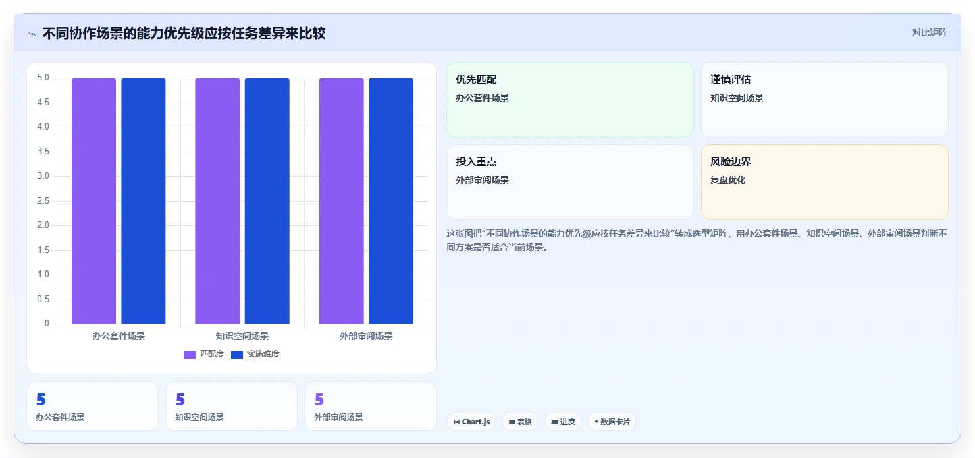Toggle the 实施难度 legend blue swatch
975x458 pixels.
pos(237,355)
